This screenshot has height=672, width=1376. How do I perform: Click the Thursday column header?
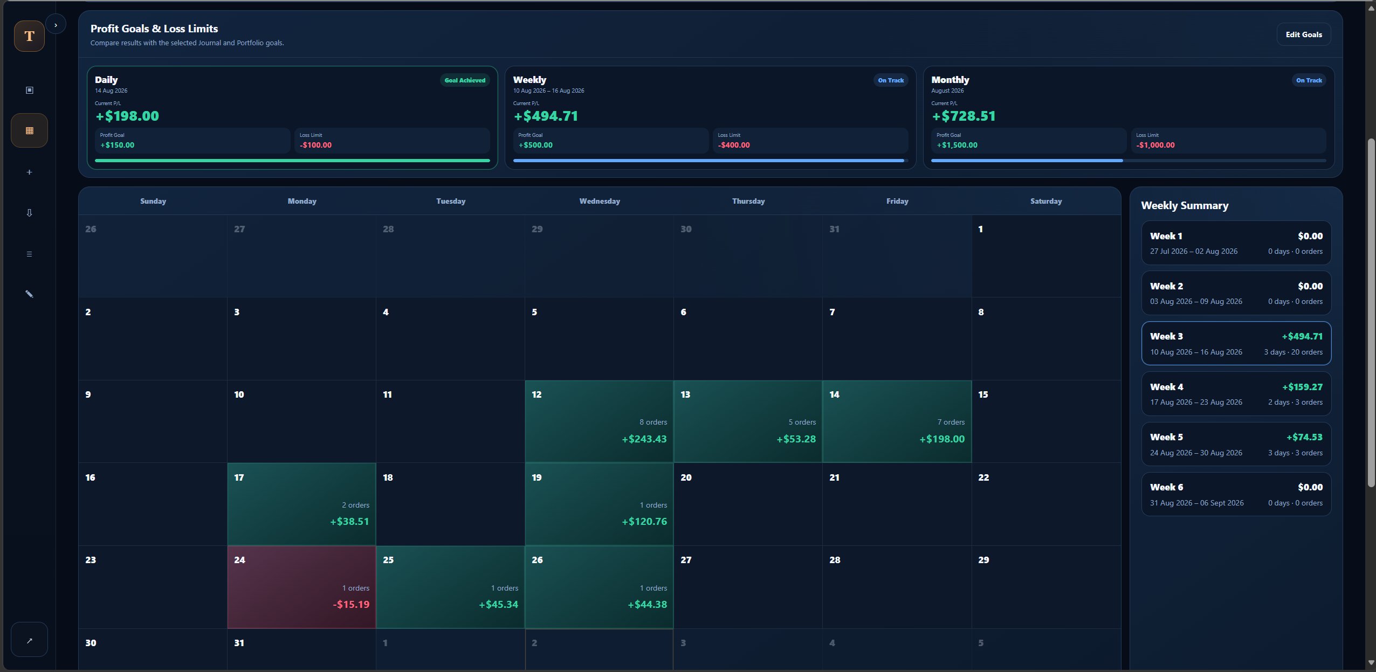748,201
